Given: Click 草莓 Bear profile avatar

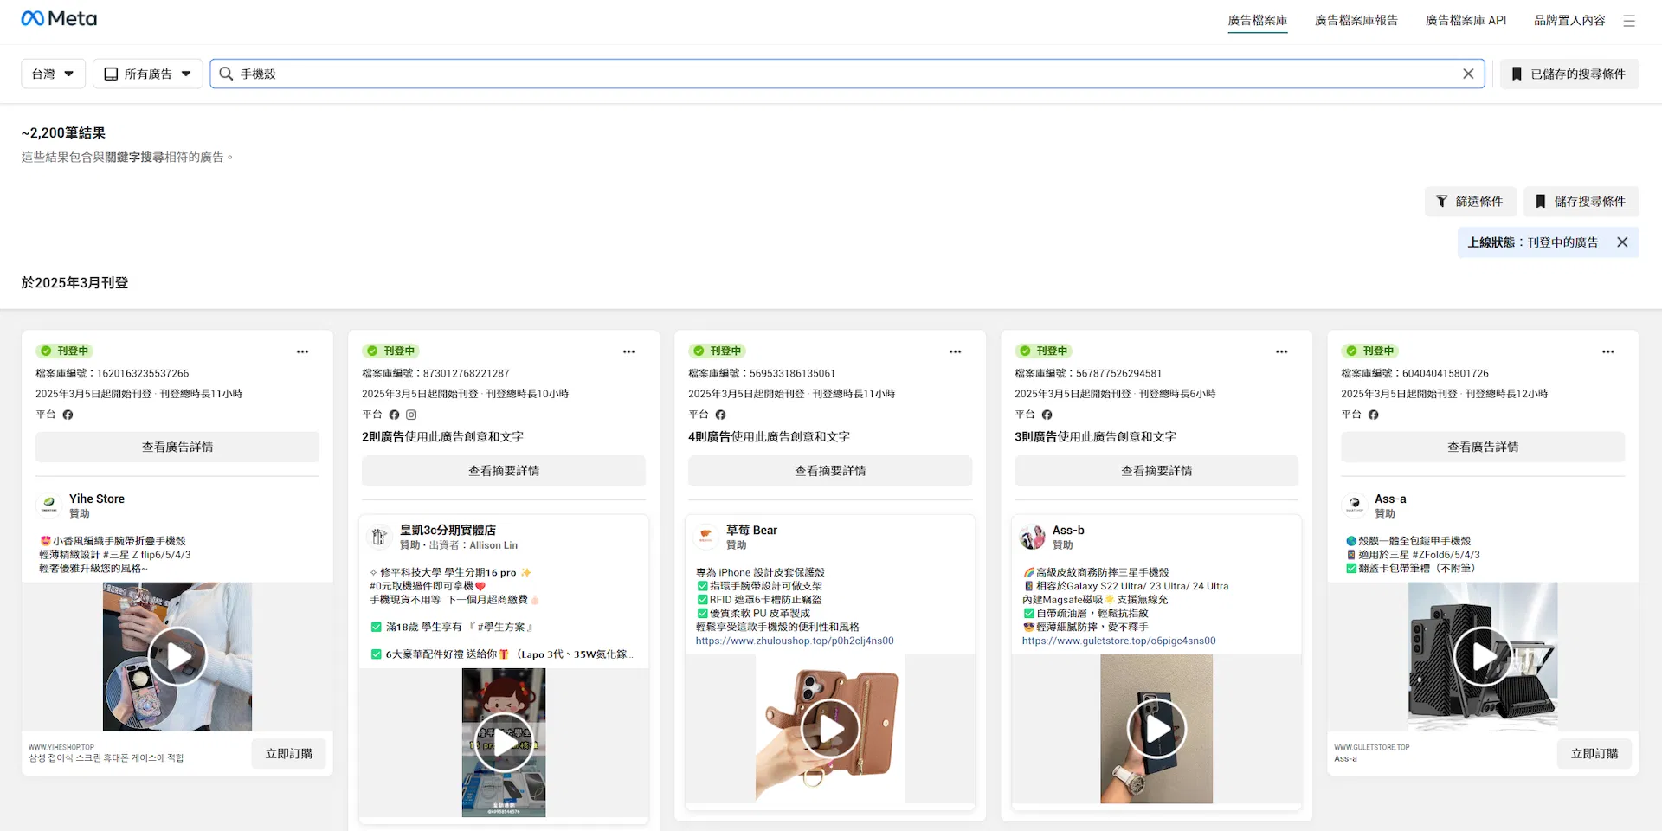Looking at the screenshot, I should click(x=705, y=537).
